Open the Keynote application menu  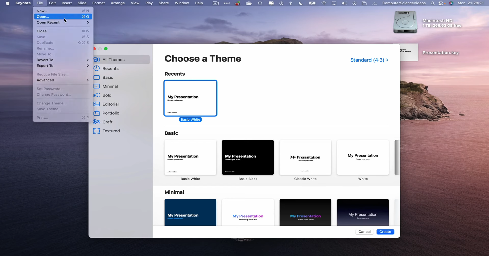pos(23,3)
